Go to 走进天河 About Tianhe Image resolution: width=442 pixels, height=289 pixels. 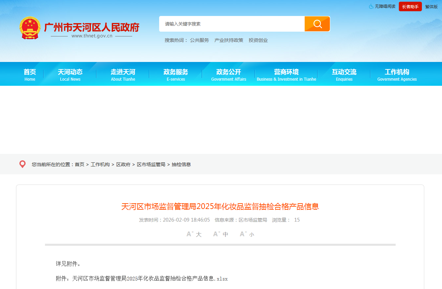point(123,75)
